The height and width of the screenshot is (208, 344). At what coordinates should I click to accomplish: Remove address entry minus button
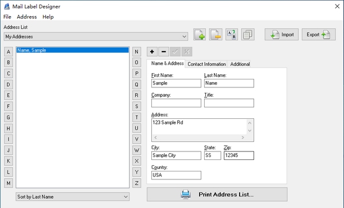point(163,52)
